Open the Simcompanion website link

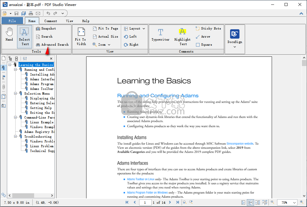tap(240, 143)
